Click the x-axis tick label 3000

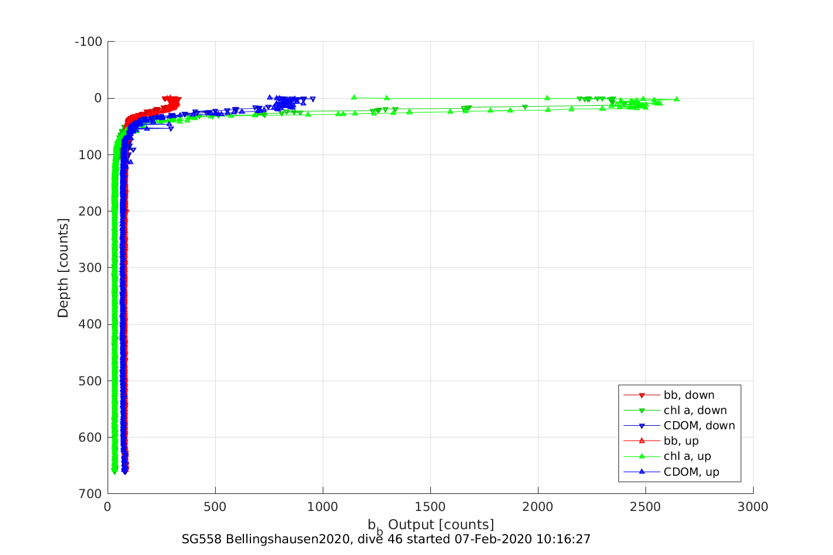(x=753, y=507)
